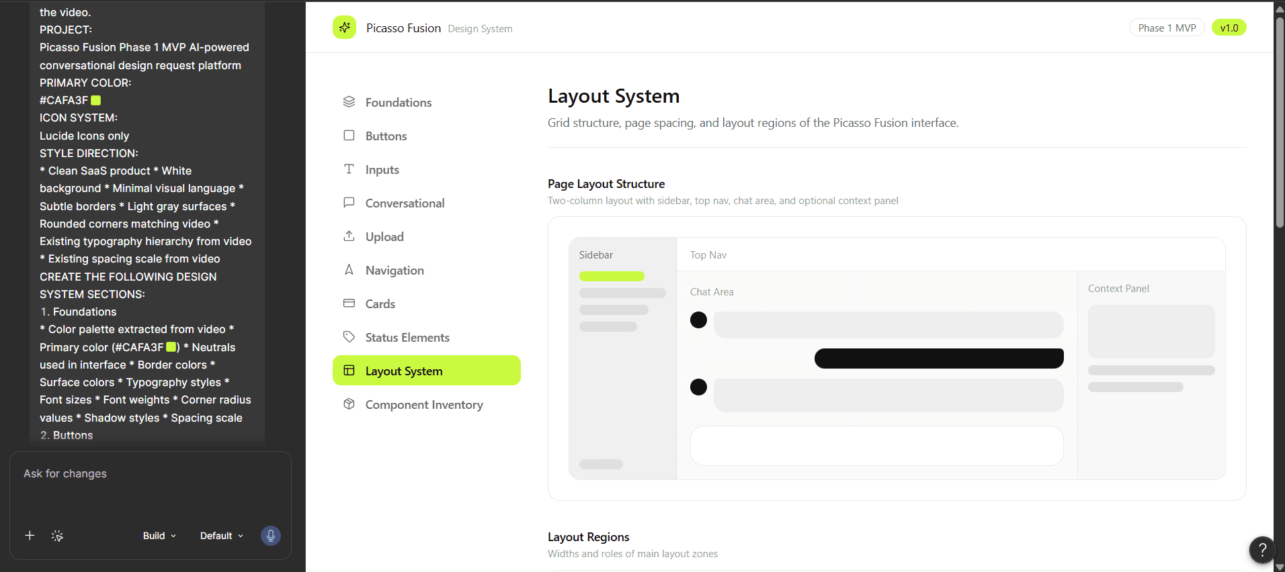Open the Upload section
1285x572 pixels.
427,236
